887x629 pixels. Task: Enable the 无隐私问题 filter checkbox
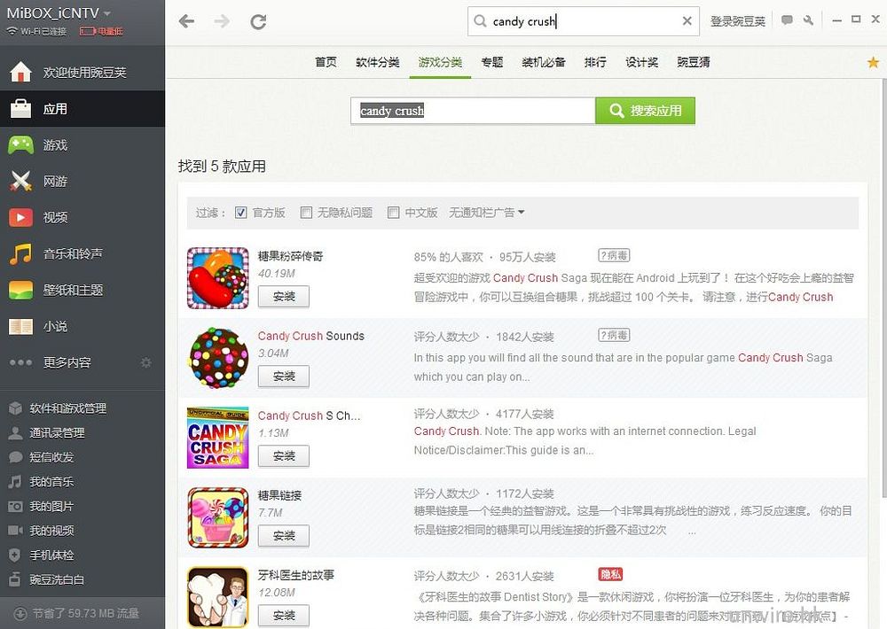[x=306, y=213]
